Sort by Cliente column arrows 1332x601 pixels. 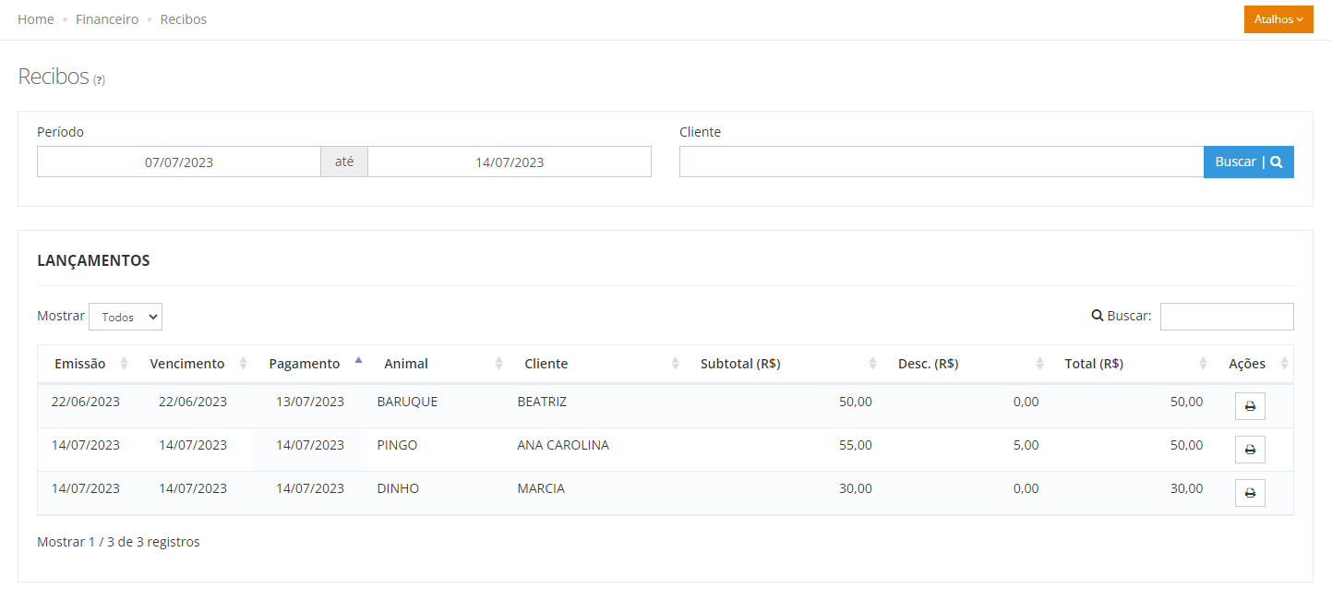pos(675,364)
